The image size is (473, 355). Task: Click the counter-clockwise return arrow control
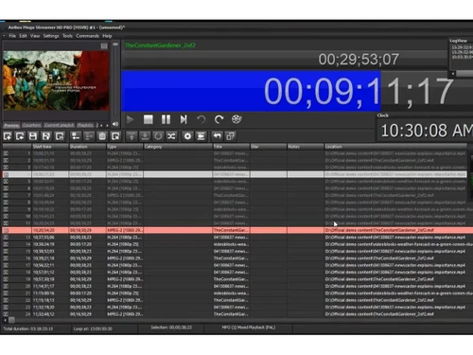(201, 119)
